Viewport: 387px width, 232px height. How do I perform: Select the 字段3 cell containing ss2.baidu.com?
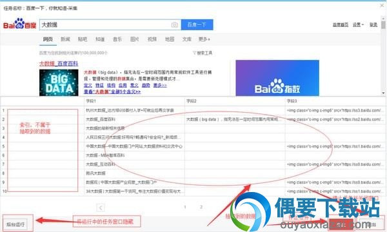coord(335,119)
